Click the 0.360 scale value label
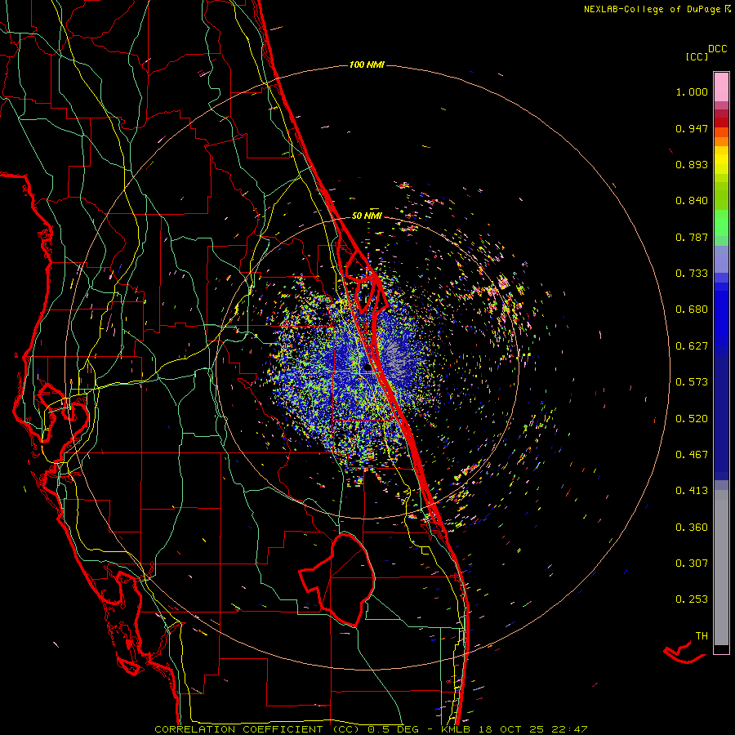Screen dimensions: 735x735 [692, 528]
